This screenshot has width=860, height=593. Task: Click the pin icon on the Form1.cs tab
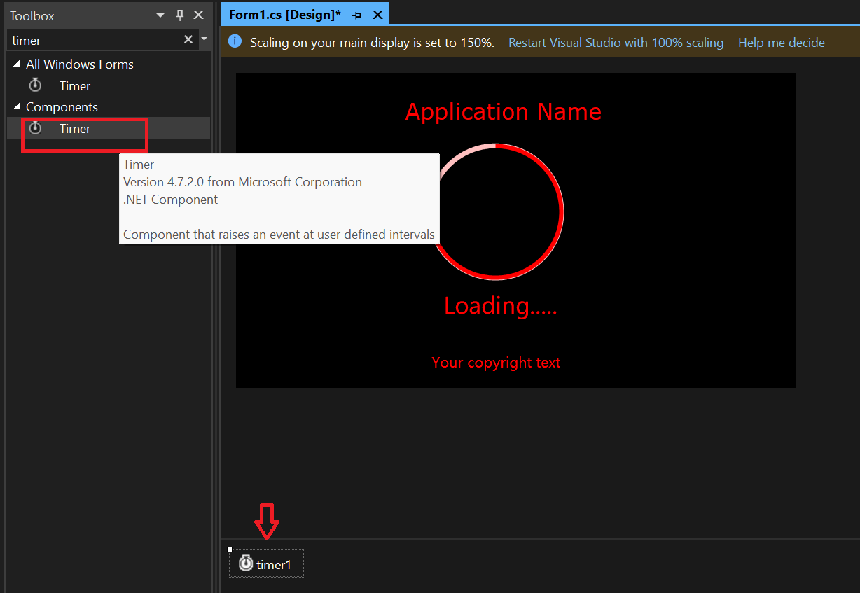[356, 13]
